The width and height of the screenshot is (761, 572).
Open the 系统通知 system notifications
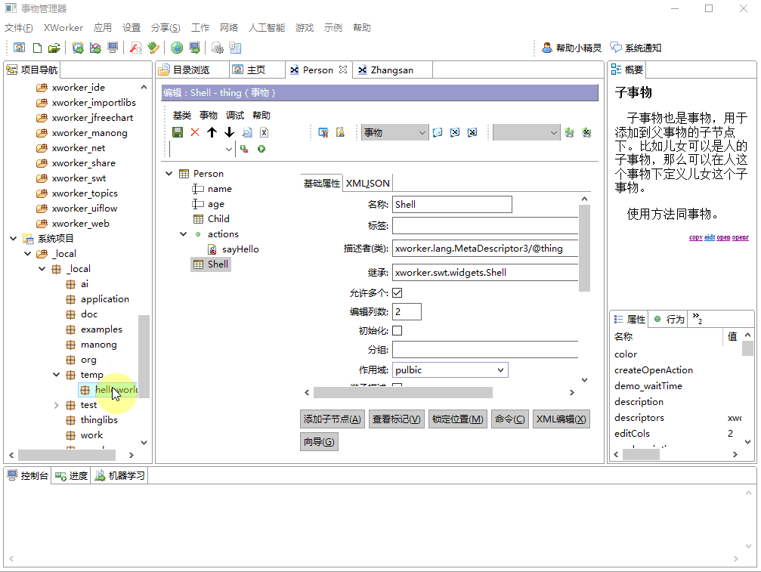tap(636, 48)
